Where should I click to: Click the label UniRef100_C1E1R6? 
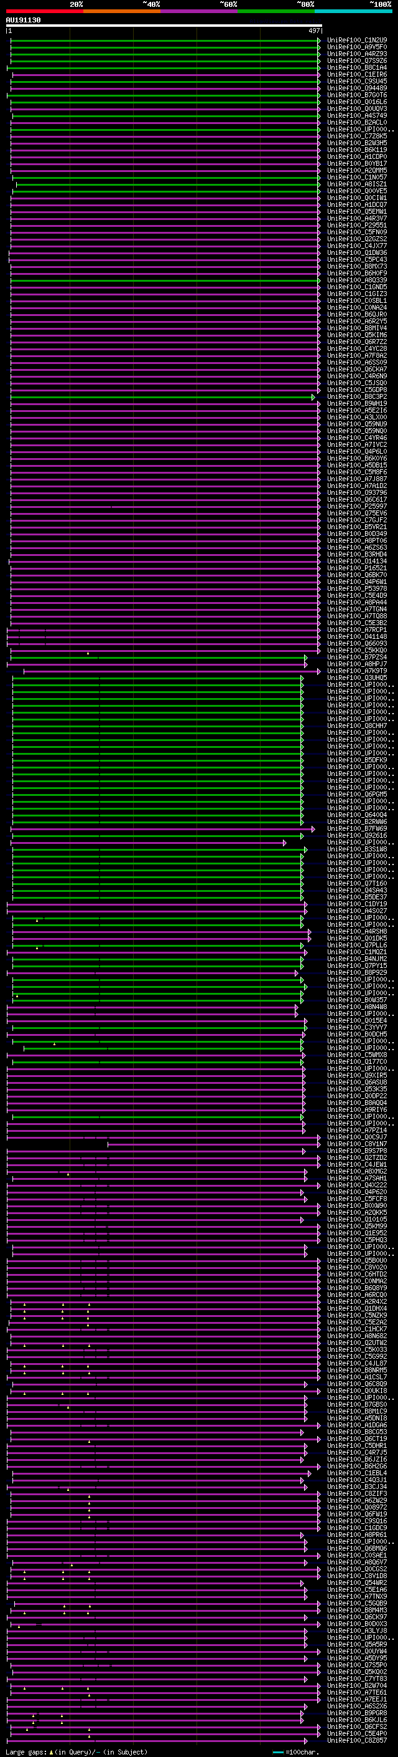click(x=357, y=74)
